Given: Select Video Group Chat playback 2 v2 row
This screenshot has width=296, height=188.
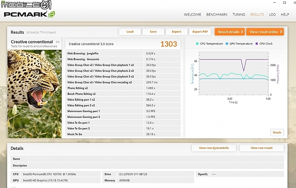Looking at the screenshot, I should 123,71.
